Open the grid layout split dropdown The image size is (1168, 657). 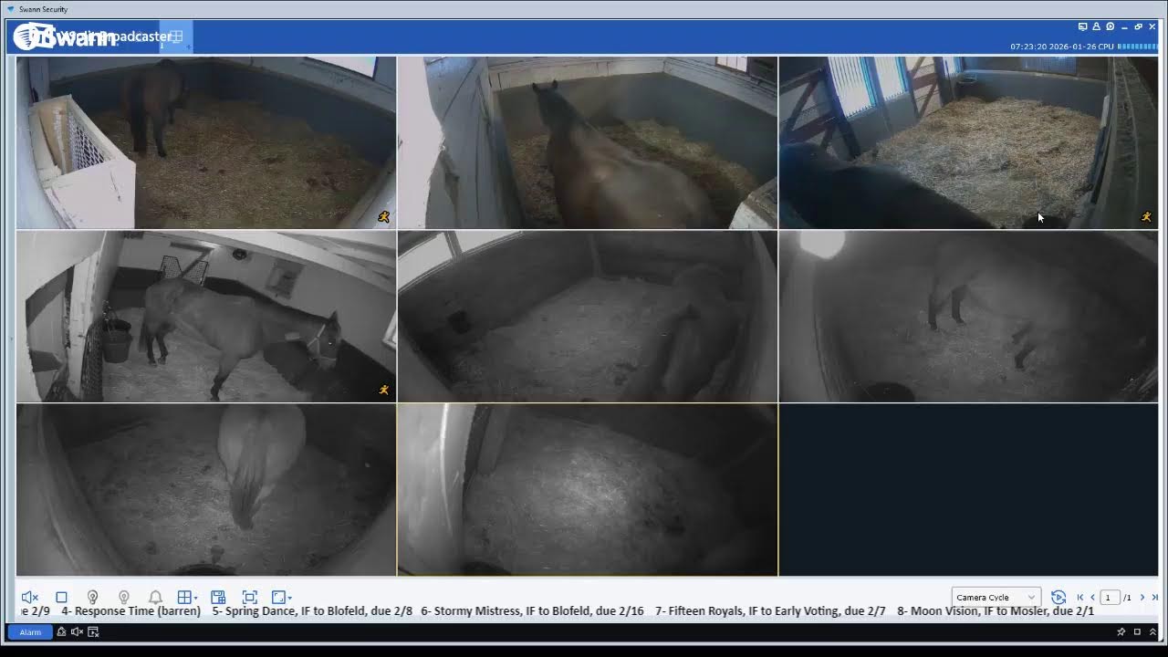click(x=187, y=597)
